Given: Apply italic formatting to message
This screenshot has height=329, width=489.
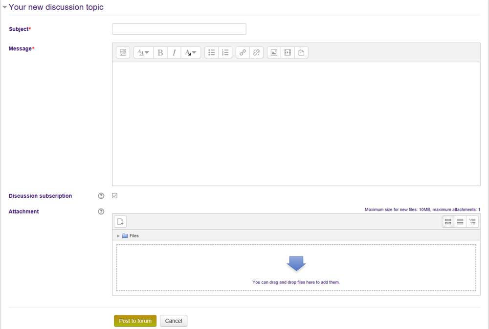Looking at the screenshot, I should click(x=174, y=52).
